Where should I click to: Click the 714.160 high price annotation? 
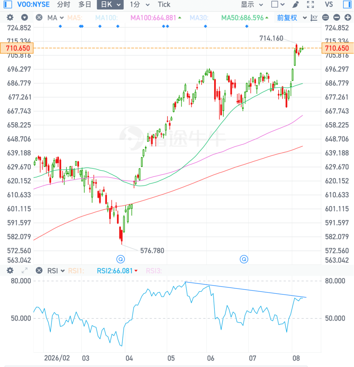point(271,38)
